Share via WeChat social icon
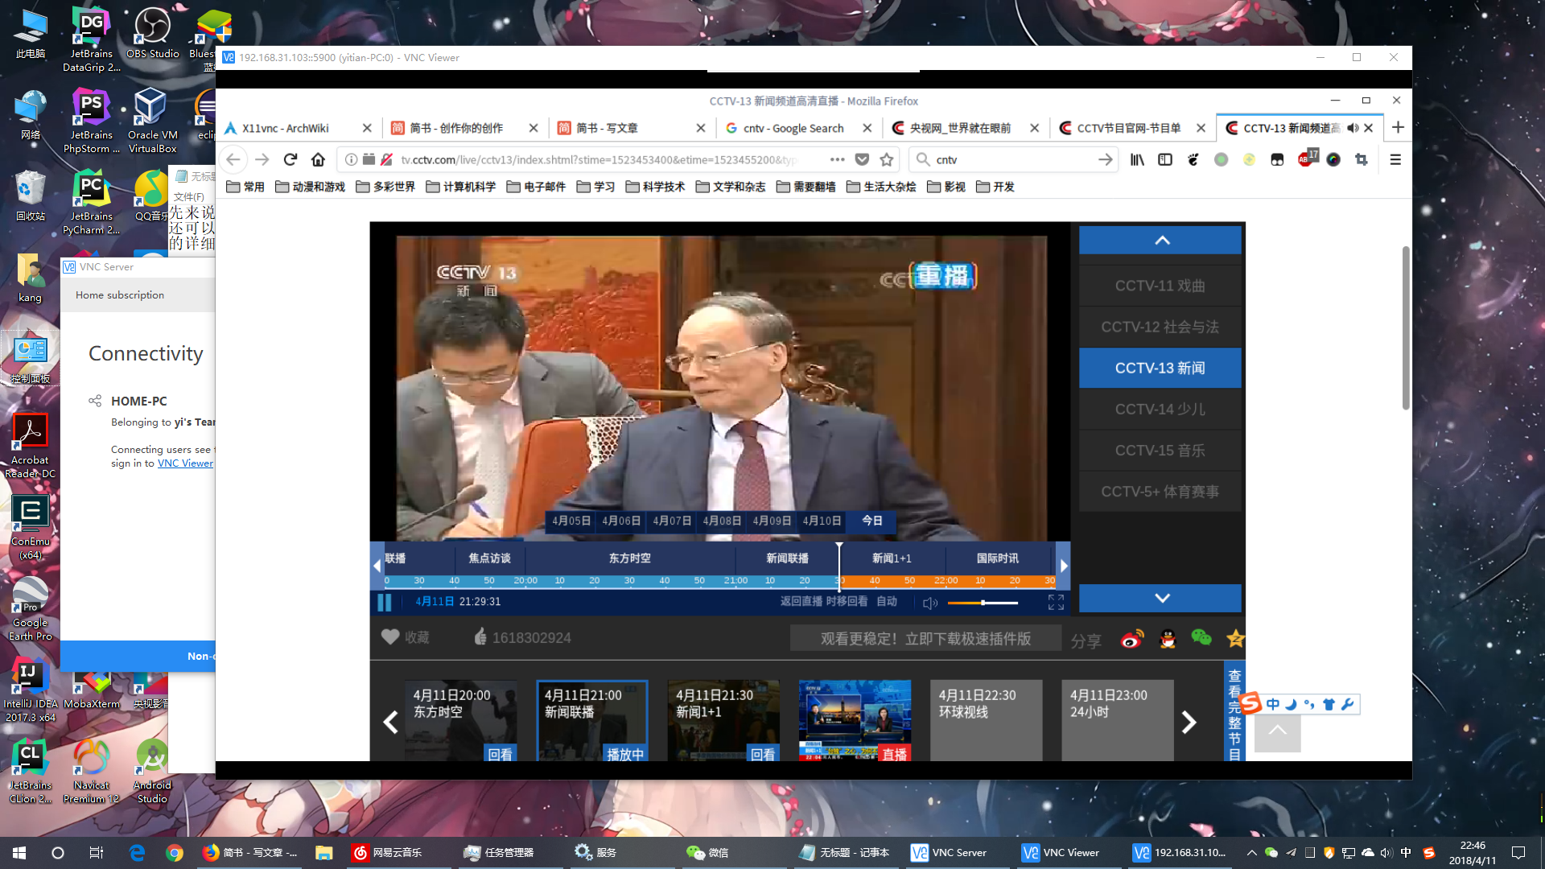This screenshot has width=1545, height=869. (x=1200, y=638)
